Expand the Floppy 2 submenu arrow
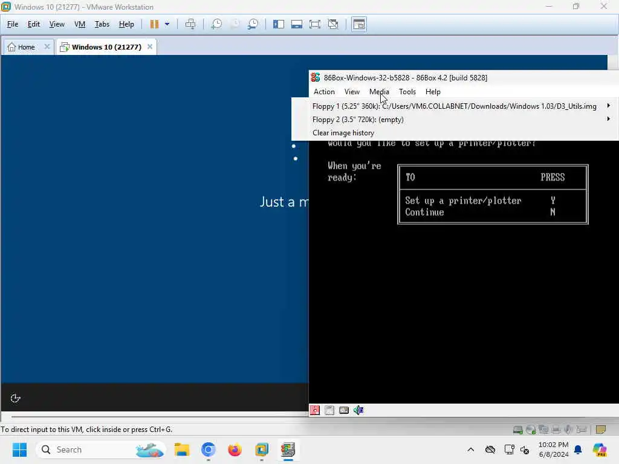The height and width of the screenshot is (464, 619). (x=609, y=119)
